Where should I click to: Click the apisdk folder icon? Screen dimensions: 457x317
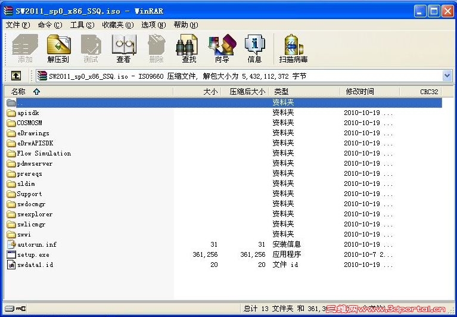tap(11, 113)
